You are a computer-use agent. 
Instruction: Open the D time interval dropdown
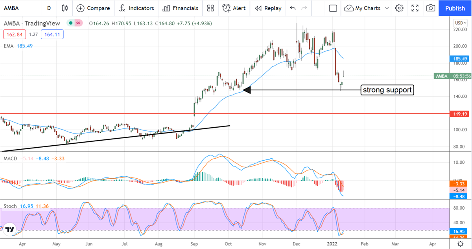(49, 8)
